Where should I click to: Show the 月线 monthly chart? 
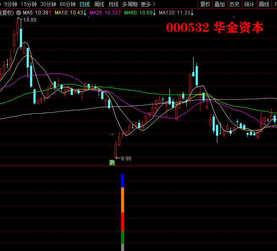pos(113,4)
